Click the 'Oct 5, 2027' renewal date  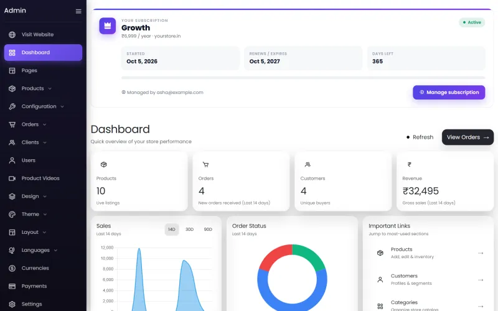point(265,62)
